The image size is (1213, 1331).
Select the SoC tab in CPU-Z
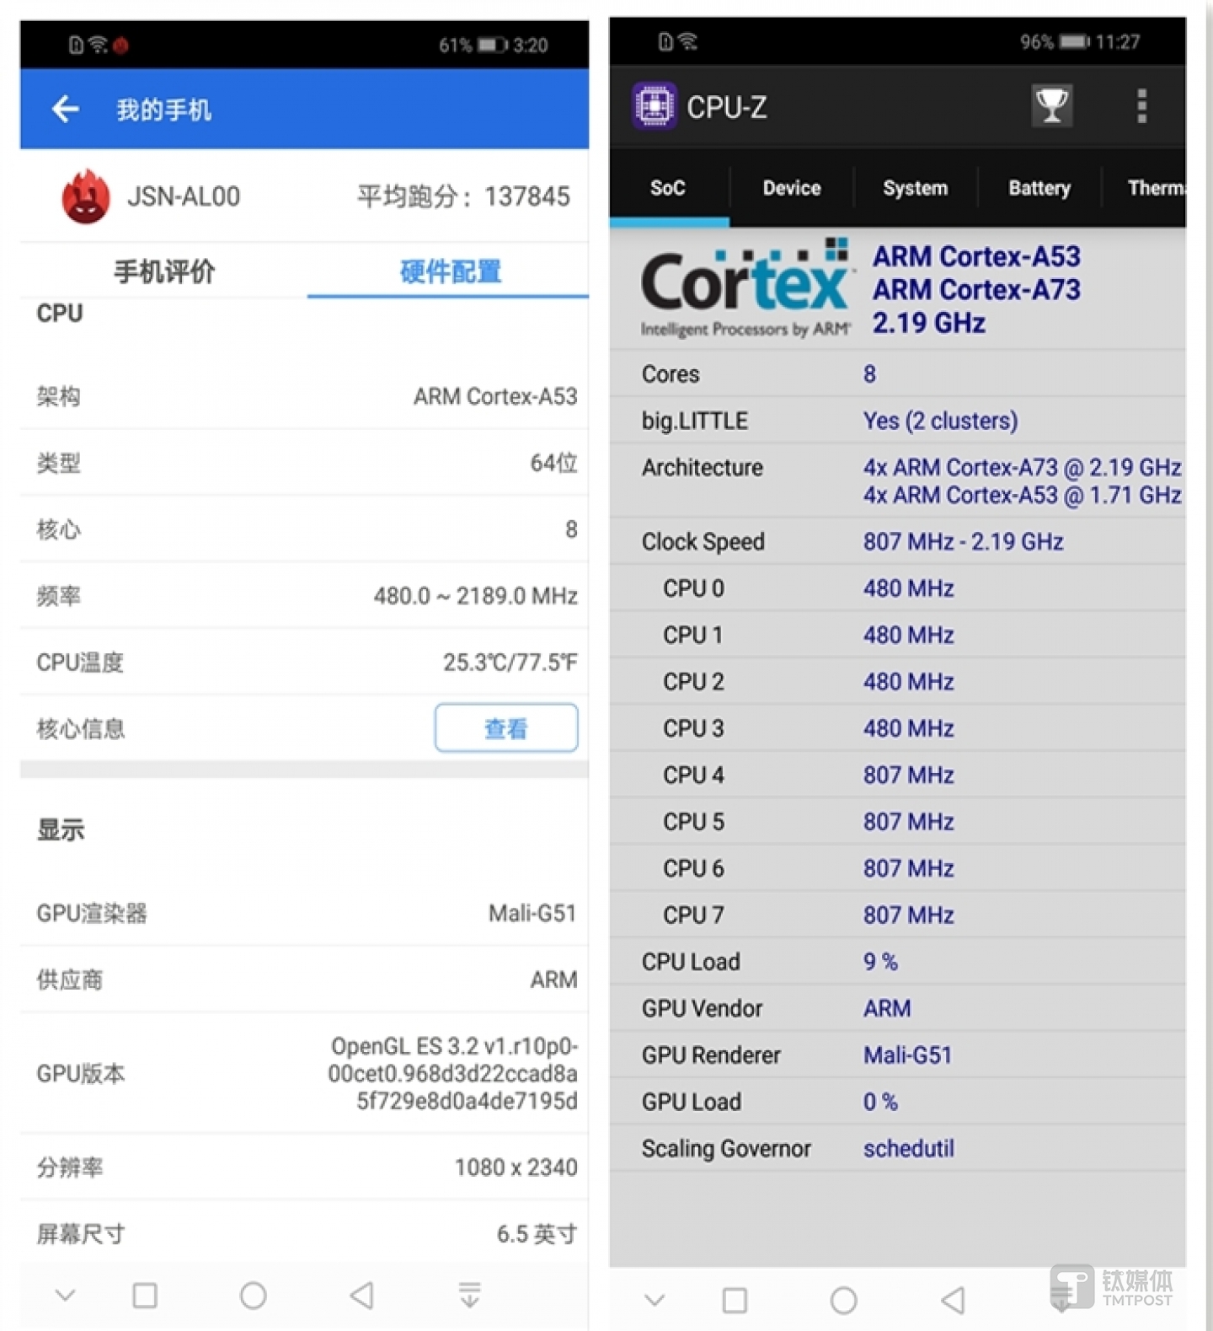668,188
